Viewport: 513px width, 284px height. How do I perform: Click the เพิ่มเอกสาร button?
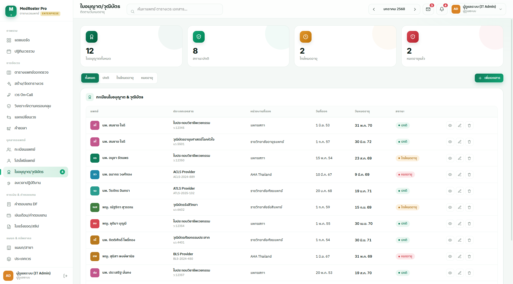pos(489,78)
